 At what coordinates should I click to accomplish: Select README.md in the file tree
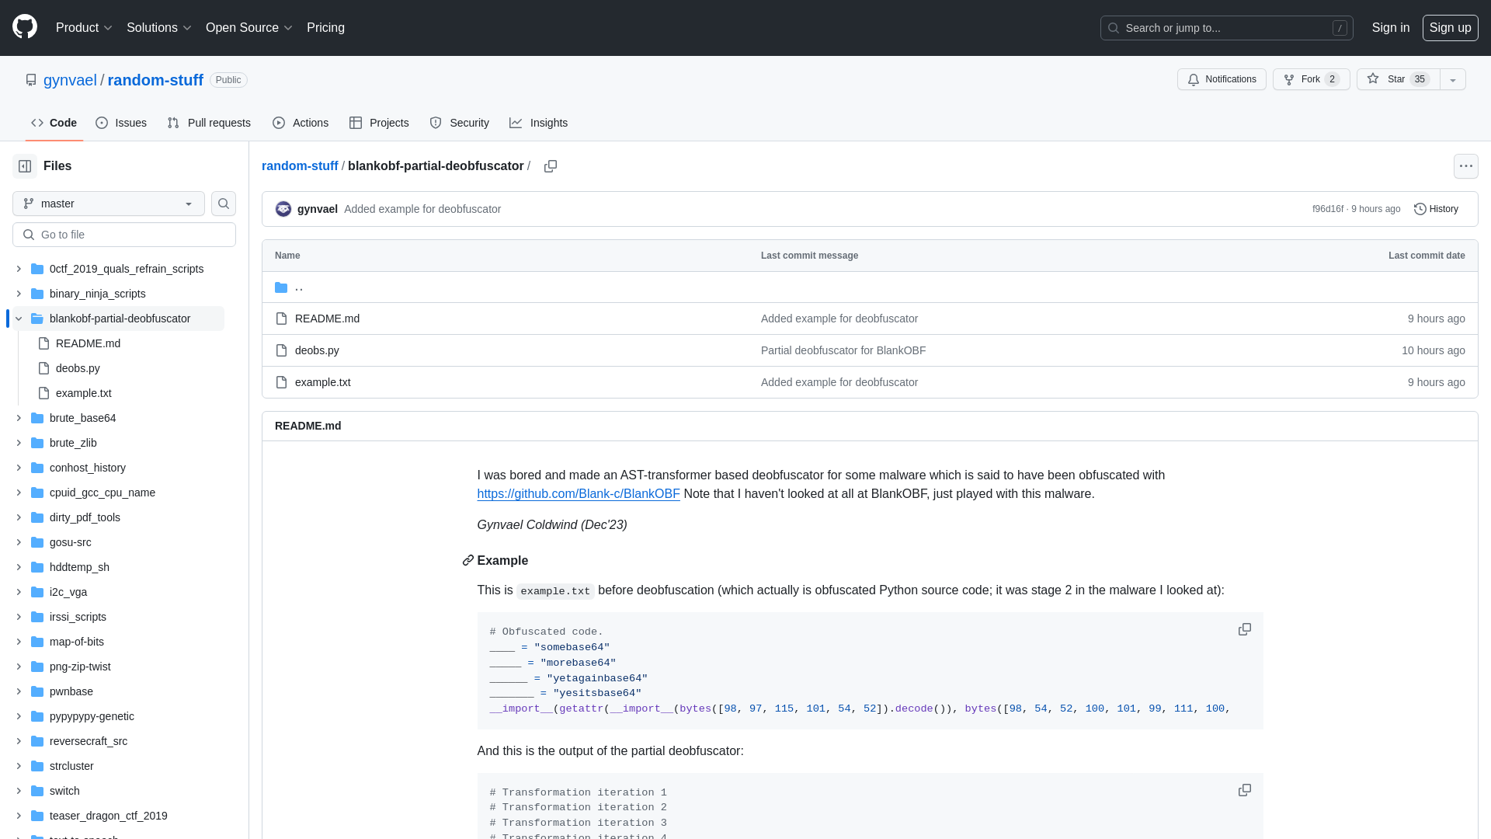tap(88, 343)
